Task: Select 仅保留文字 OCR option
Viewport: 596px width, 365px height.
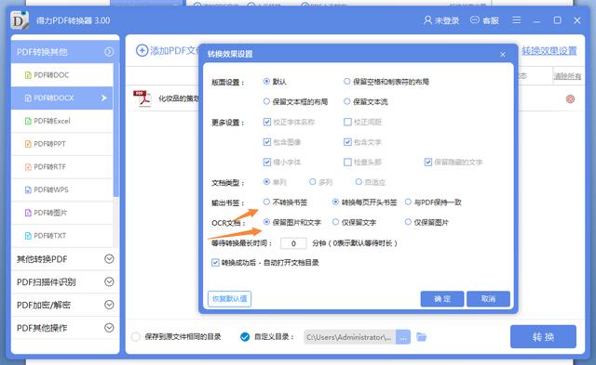Action: click(335, 222)
